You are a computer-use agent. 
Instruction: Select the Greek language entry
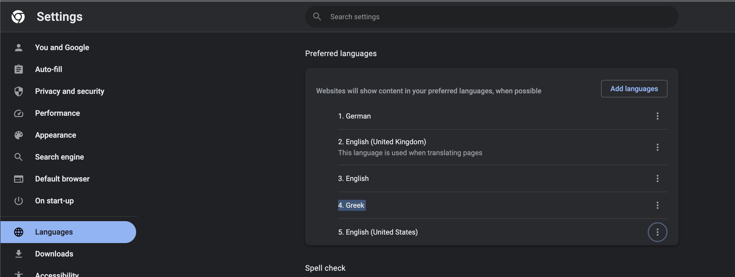point(352,205)
